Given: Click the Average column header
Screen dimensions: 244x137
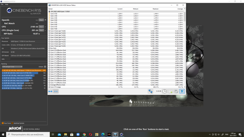Looking at the screenshot, I should 171,9.
